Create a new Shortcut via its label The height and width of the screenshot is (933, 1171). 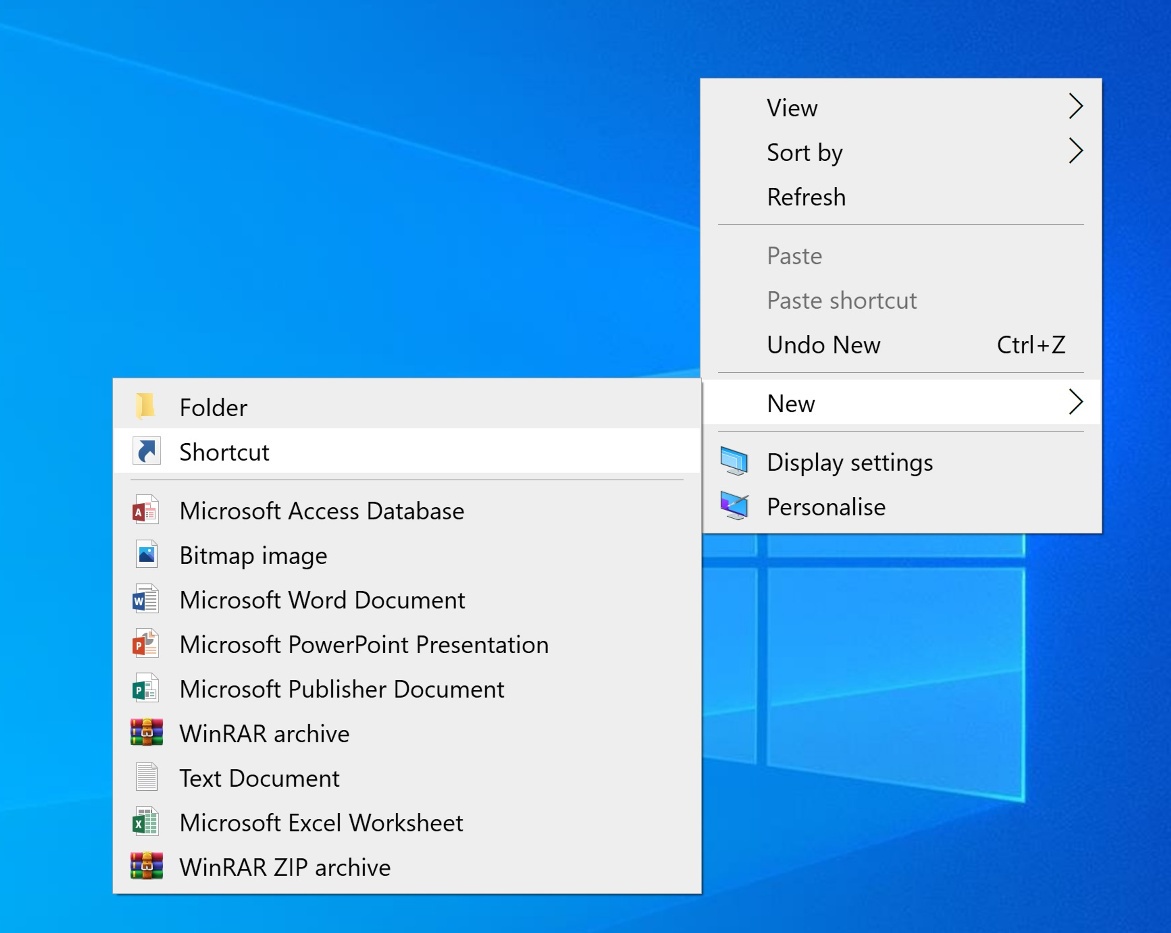(x=224, y=452)
